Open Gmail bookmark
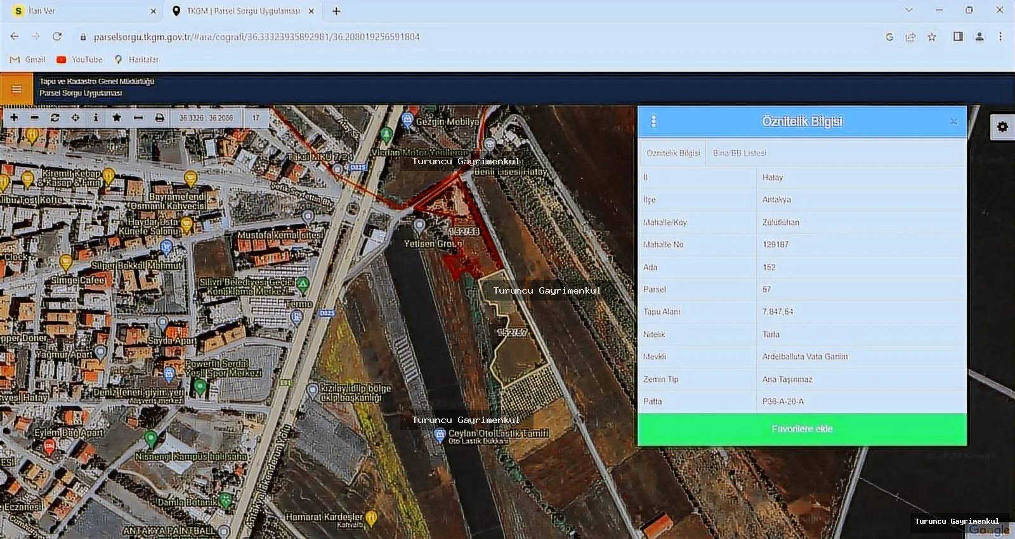 [28, 60]
